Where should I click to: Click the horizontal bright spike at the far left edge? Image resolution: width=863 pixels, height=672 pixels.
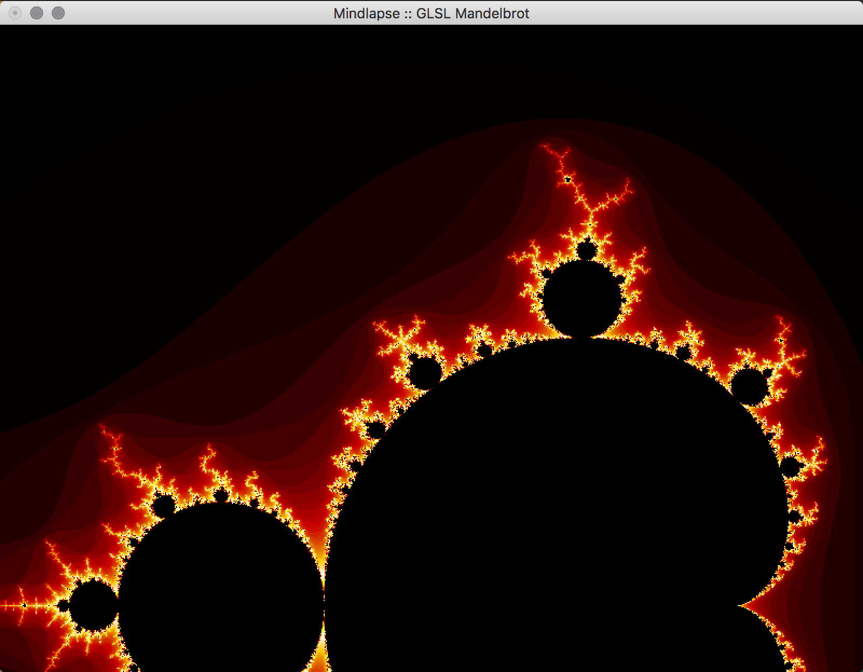coord(16,606)
